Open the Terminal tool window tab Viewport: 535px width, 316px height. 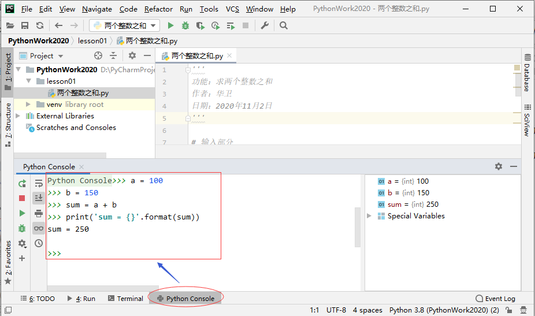[x=125, y=299]
